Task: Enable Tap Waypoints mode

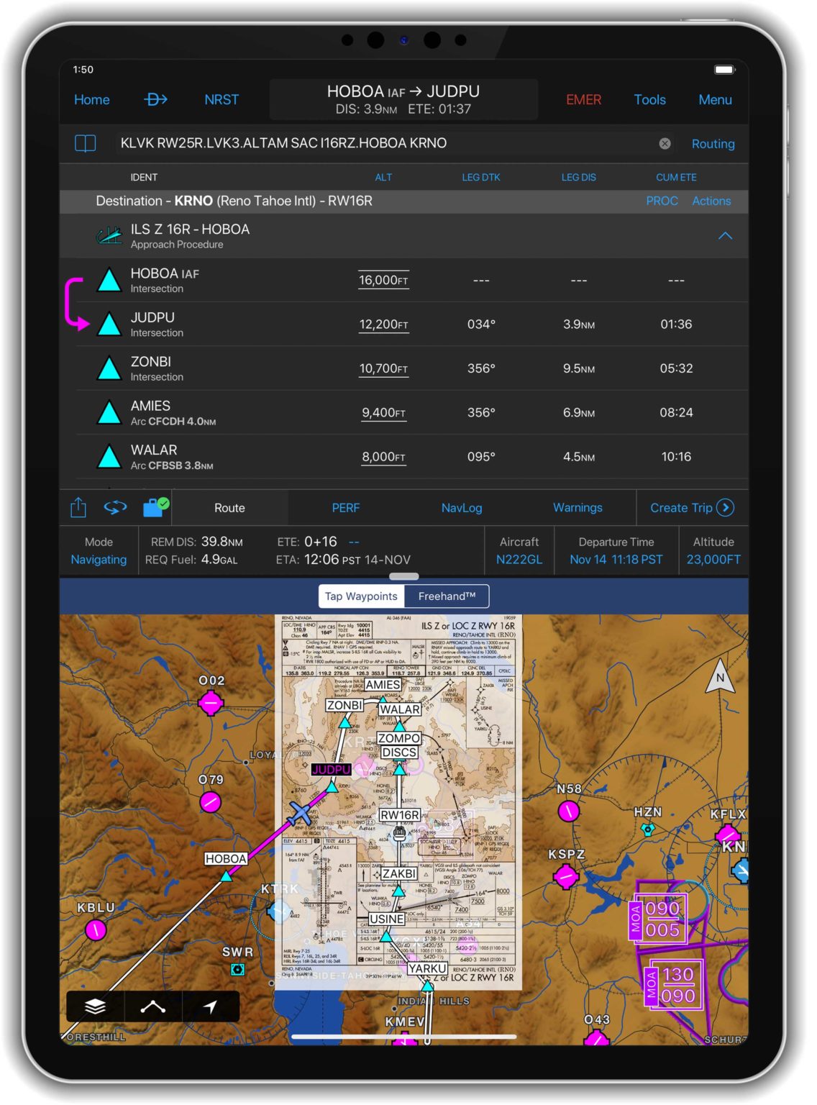Action: click(x=361, y=596)
